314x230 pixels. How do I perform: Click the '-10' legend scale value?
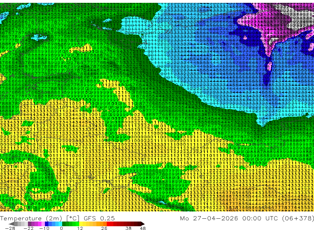click(x=44, y=228)
